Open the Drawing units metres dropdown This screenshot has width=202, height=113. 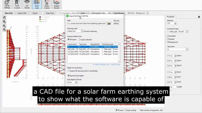[75, 31]
